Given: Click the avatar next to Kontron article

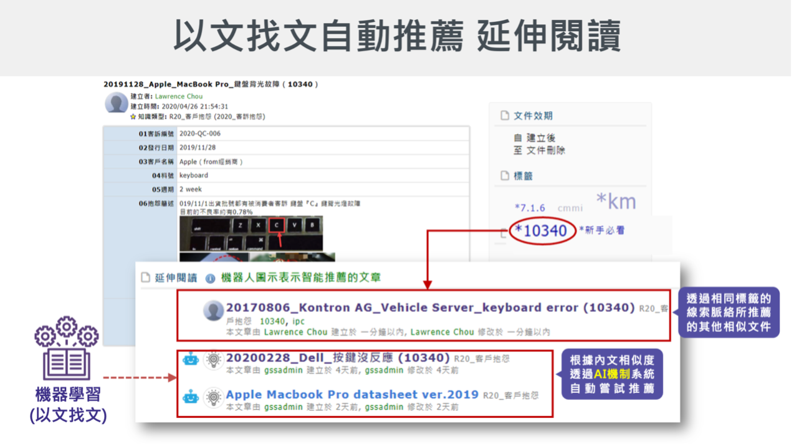Looking at the screenshot, I should [214, 310].
